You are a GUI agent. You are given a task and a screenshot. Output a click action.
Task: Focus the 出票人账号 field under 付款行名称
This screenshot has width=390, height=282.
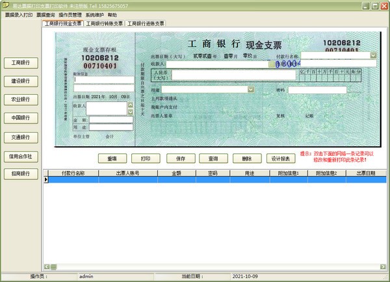tap(339, 63)
